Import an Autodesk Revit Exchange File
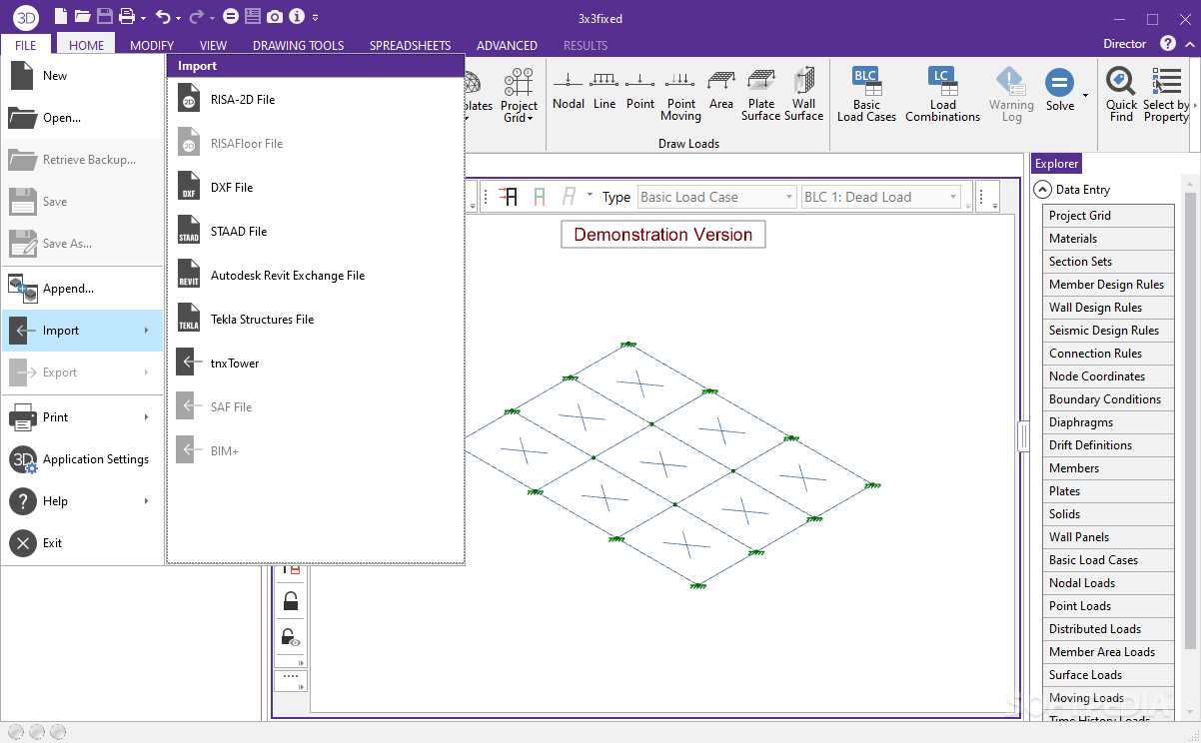The image size is (1201, 743). click(316, 276)
